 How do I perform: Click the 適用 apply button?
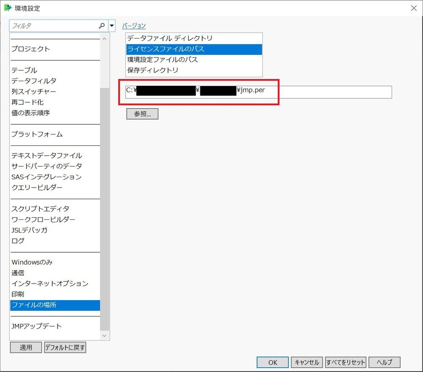click(26, 347)
